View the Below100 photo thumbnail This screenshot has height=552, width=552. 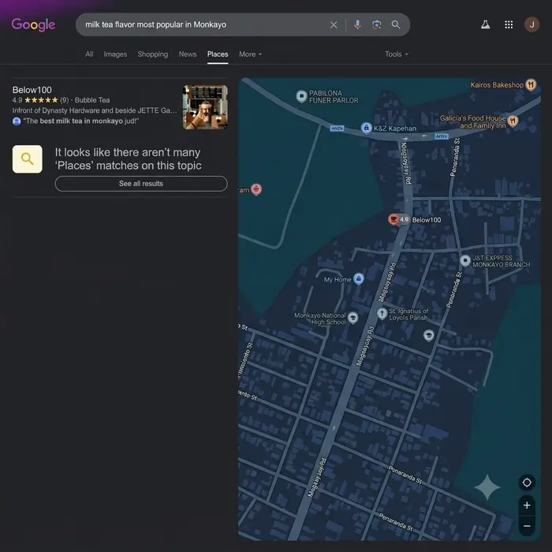(205, 107)
